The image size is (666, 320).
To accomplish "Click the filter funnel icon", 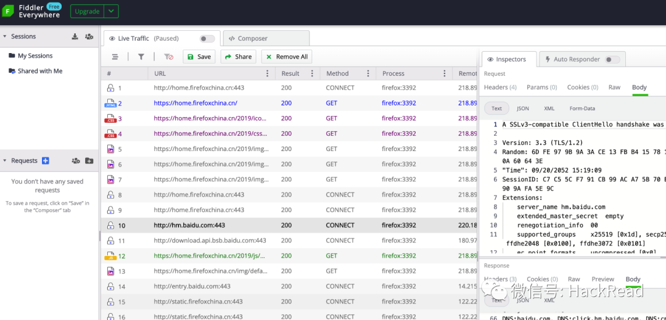I will 141,57.
